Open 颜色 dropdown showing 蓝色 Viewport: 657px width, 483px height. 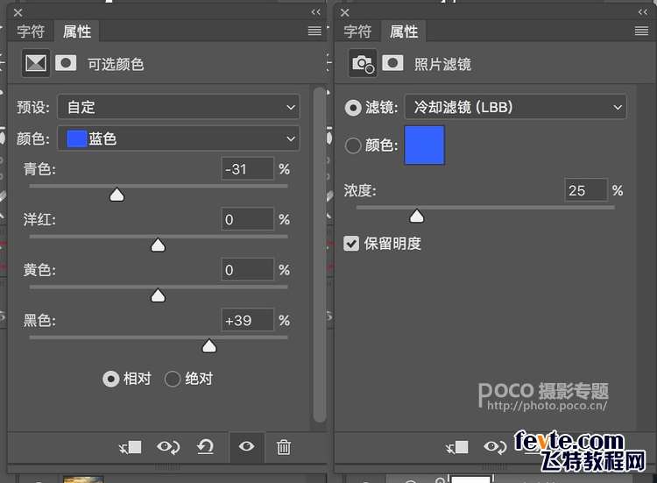(x=179, y=139)
